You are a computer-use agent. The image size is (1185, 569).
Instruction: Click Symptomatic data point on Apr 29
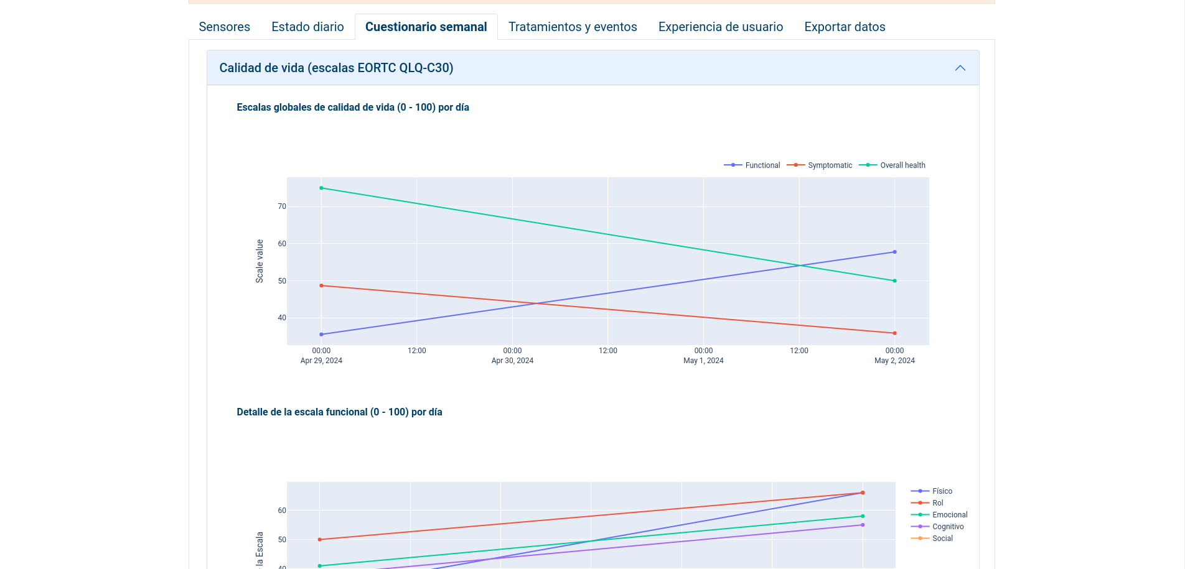pos(321,285)
